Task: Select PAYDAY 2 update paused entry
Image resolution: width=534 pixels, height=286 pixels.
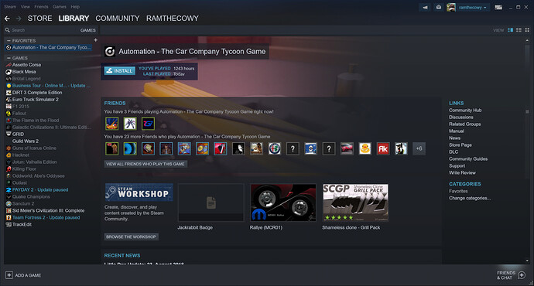Action: pyautogui.click(x=40, y=189)
